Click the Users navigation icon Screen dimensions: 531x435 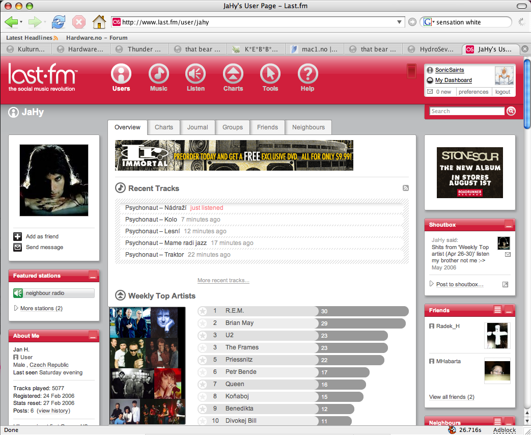(x=121, y=73)
